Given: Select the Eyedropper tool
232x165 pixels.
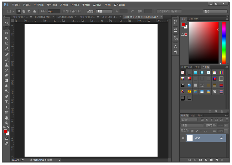Looking at the screenshot, I should click(7, 49).
